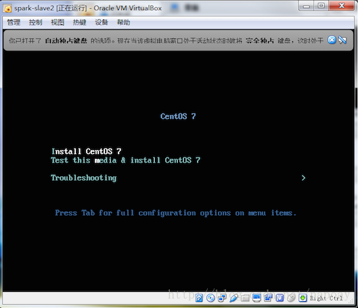Click the USB devices pen icon
Viewport: 358px width, 308px height.
[x=233, y=298]
